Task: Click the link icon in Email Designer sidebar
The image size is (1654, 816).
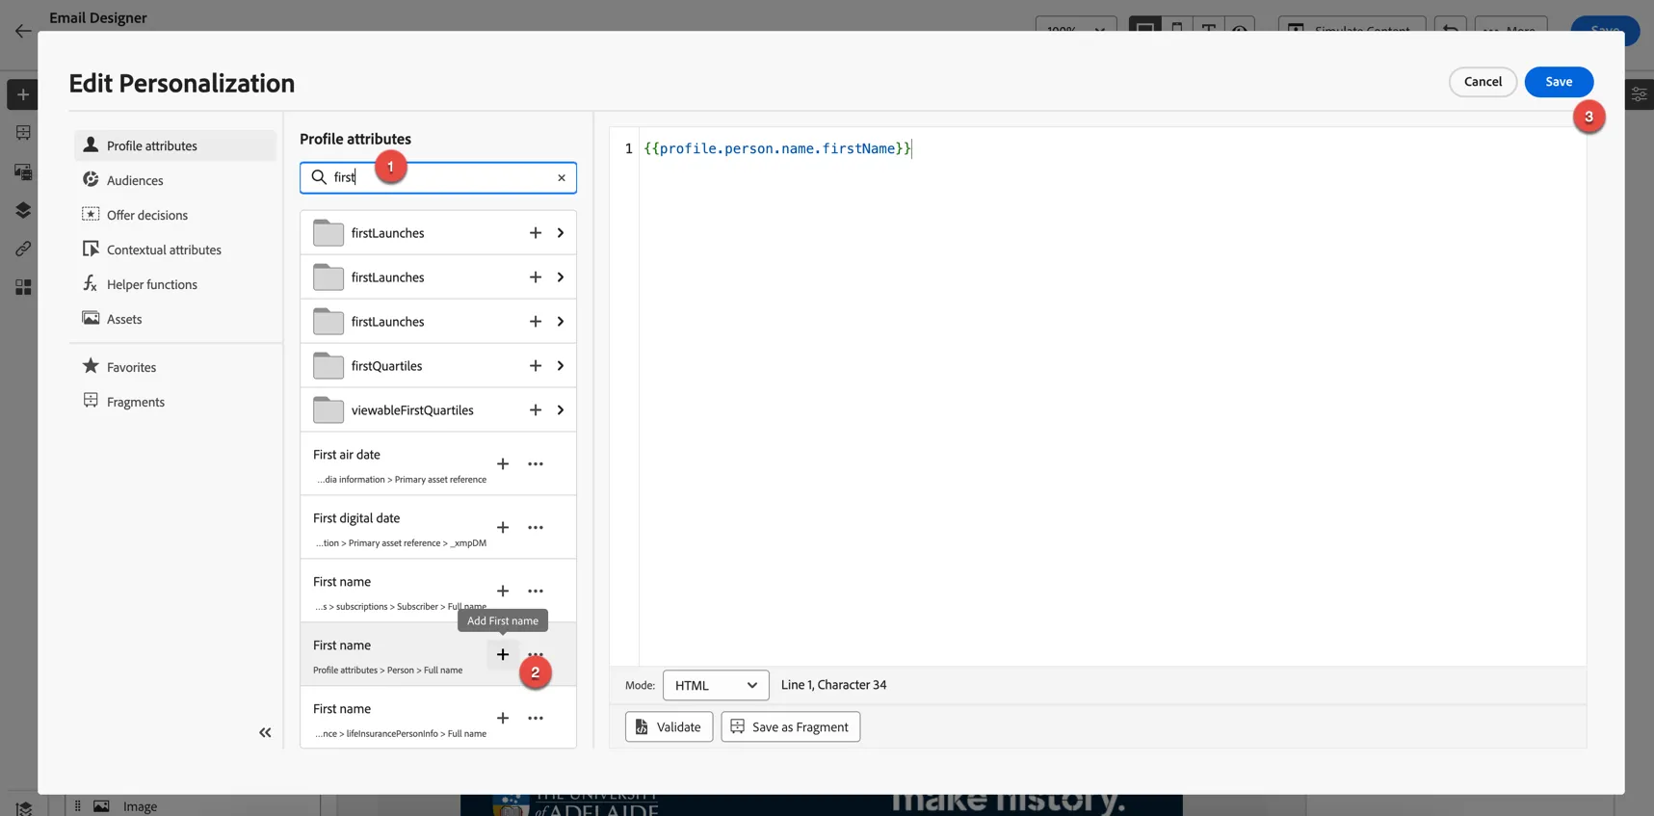Action: tap(23, 249)
